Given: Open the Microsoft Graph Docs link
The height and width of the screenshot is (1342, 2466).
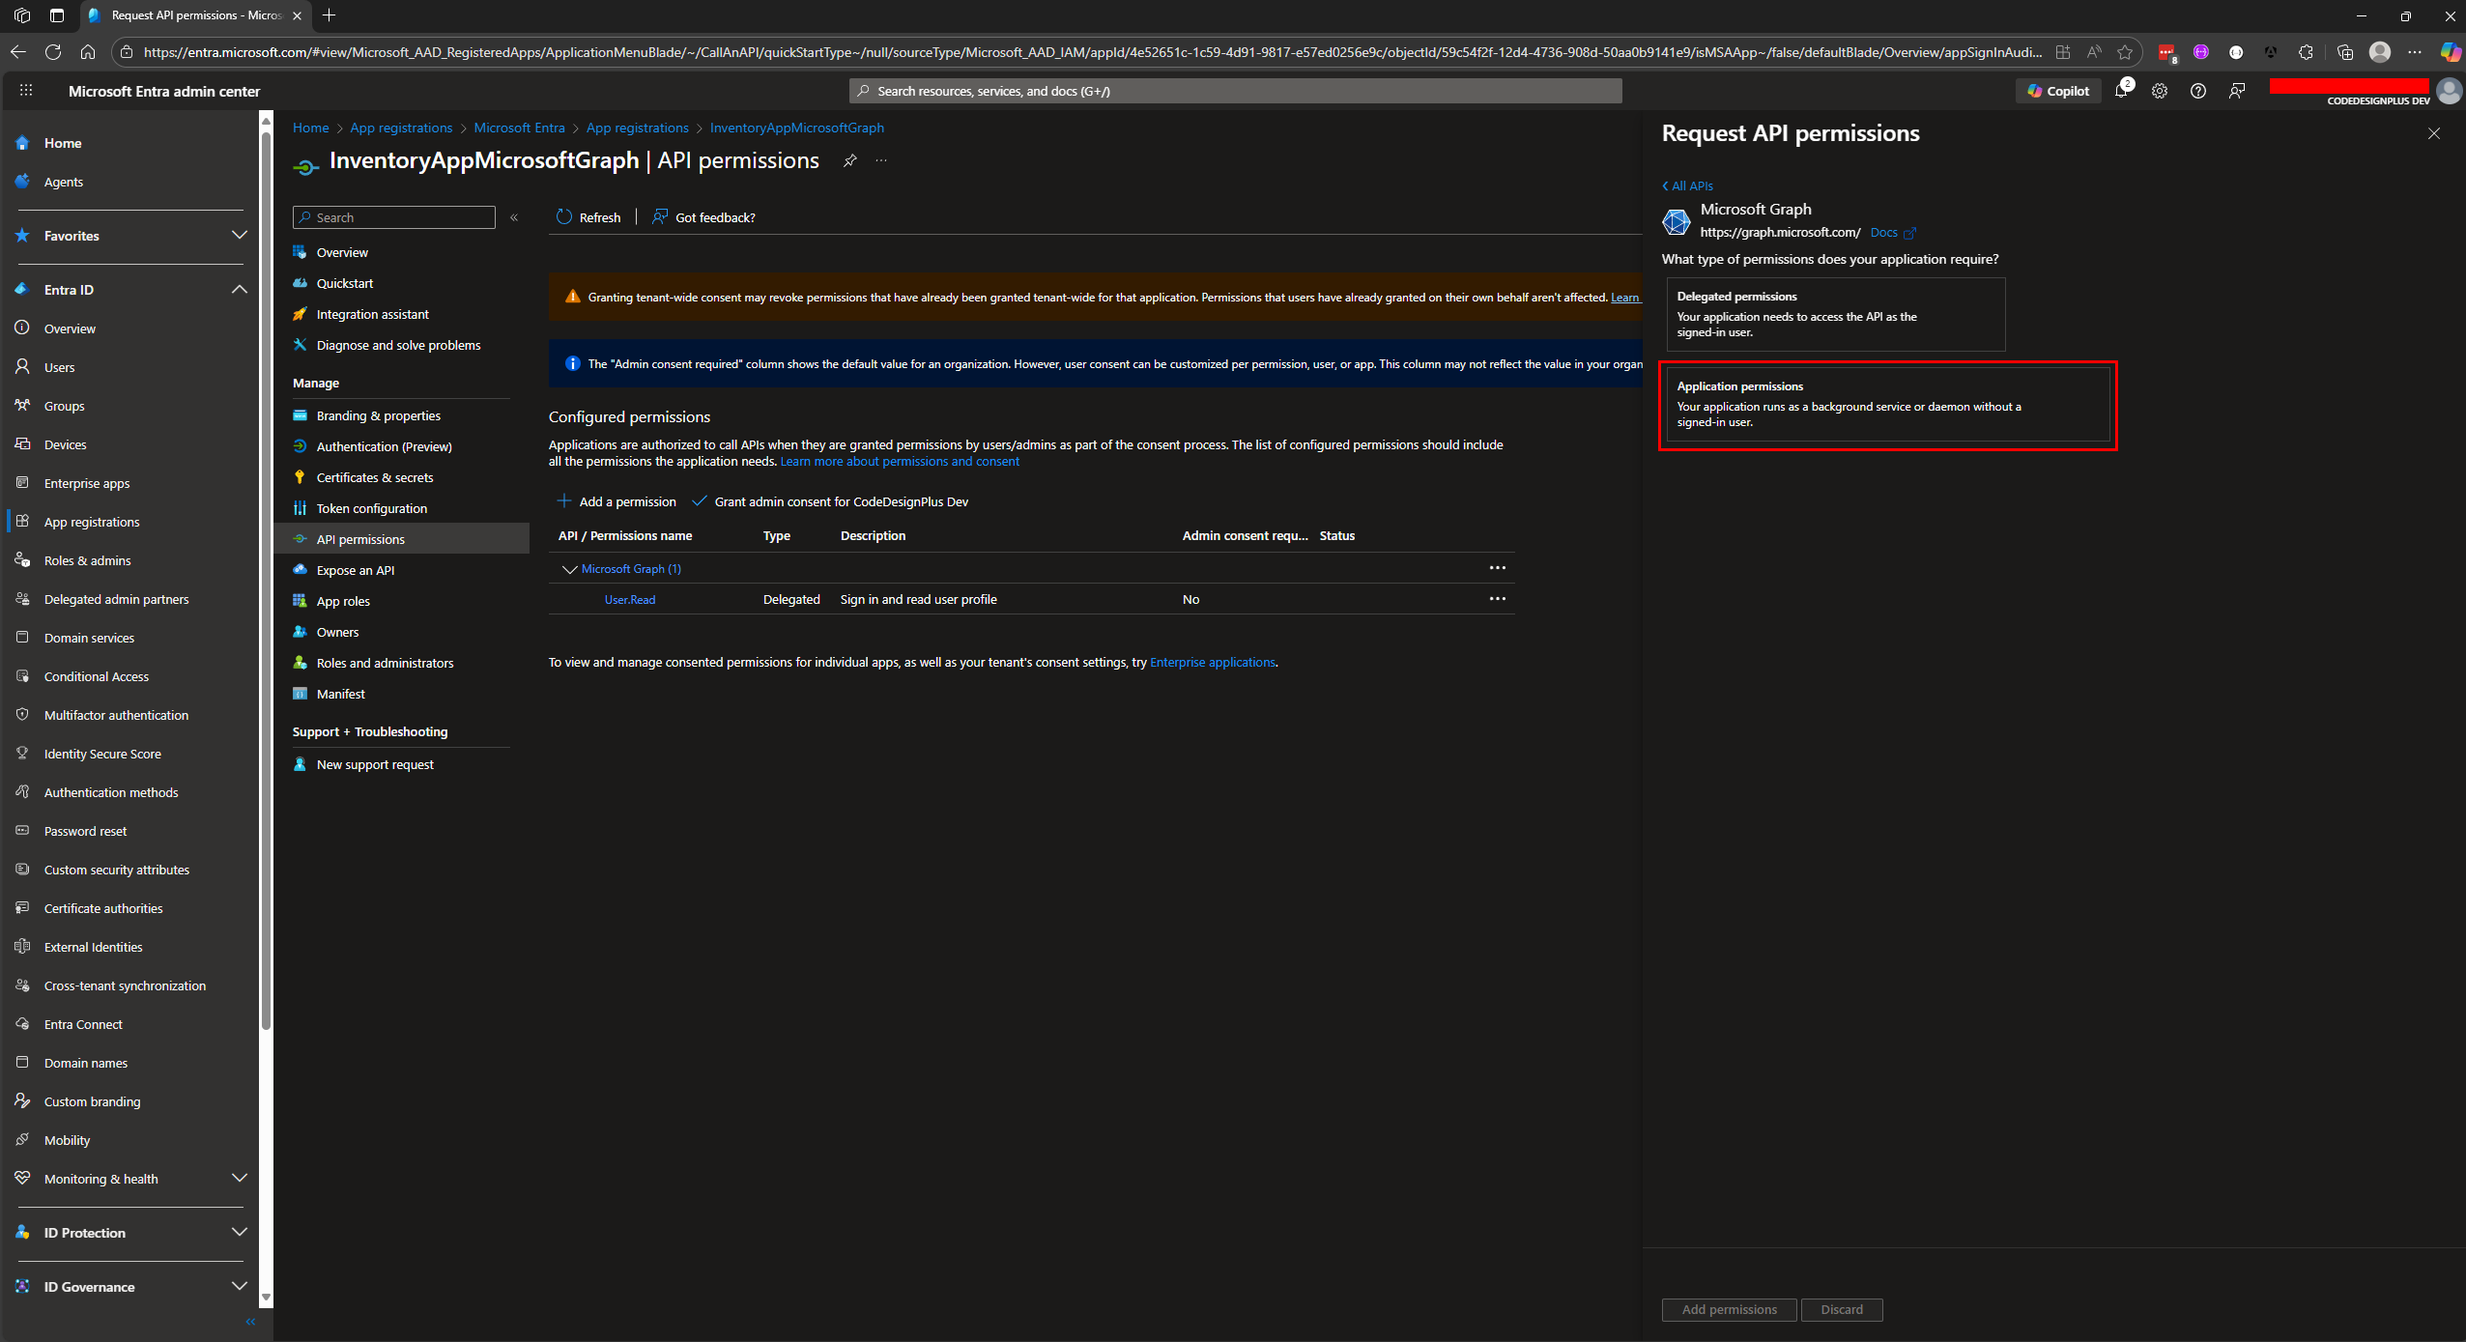Looking at the screenshot, I should tap(1892, 233).
